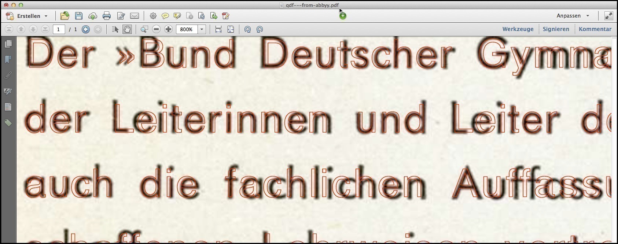
Task: Open the Signieren pane
Action: tap(556, 29)
